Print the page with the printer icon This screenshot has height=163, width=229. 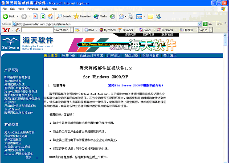(x=131, y=16)
